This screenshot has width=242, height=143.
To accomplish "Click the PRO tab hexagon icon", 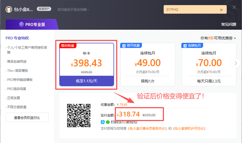I will click(21, 24).
